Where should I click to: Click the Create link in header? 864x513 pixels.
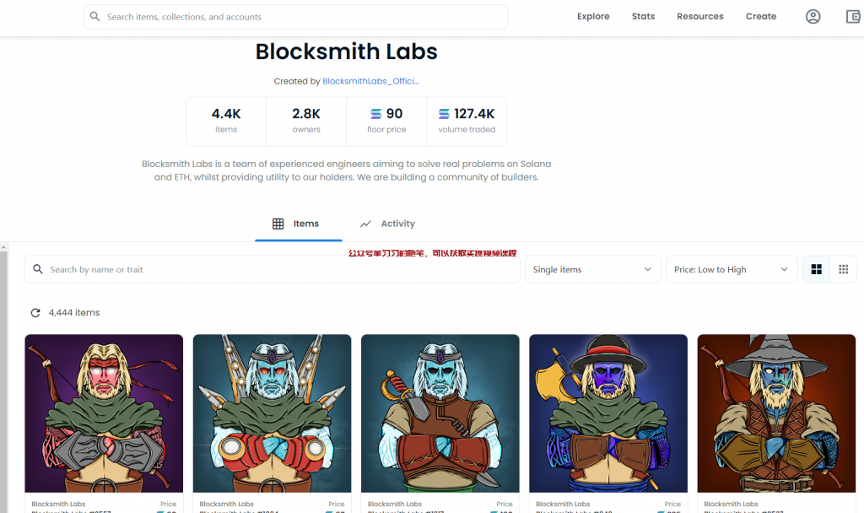(x=760, y=17)
